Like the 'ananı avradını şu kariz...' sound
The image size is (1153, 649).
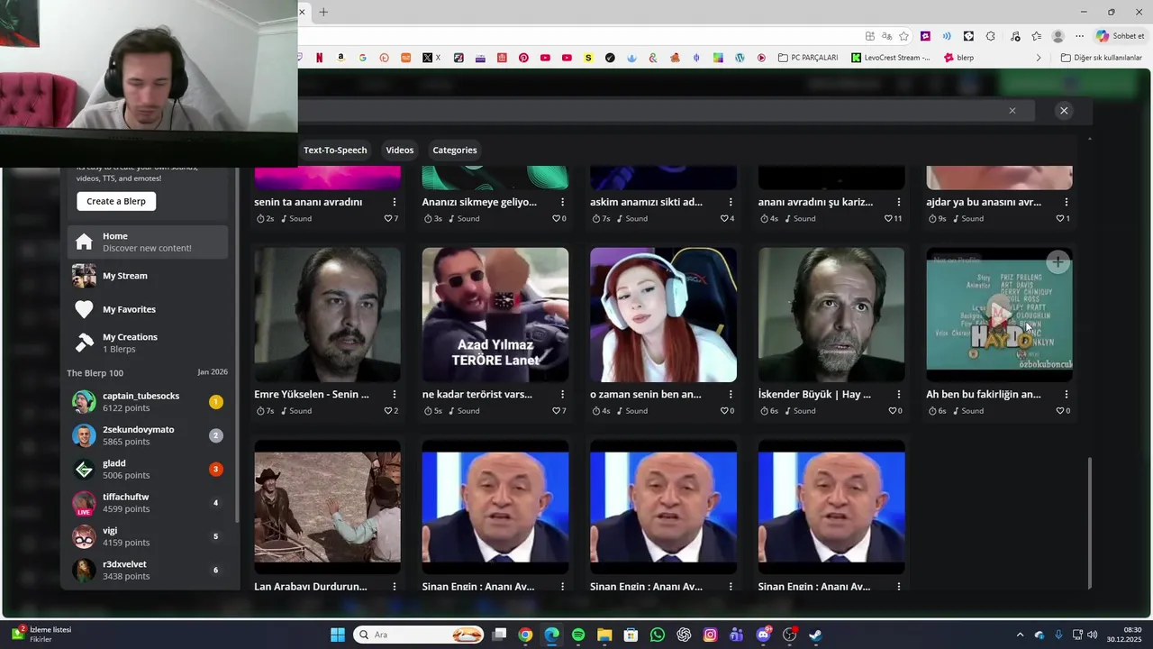[x=889, y=218]
